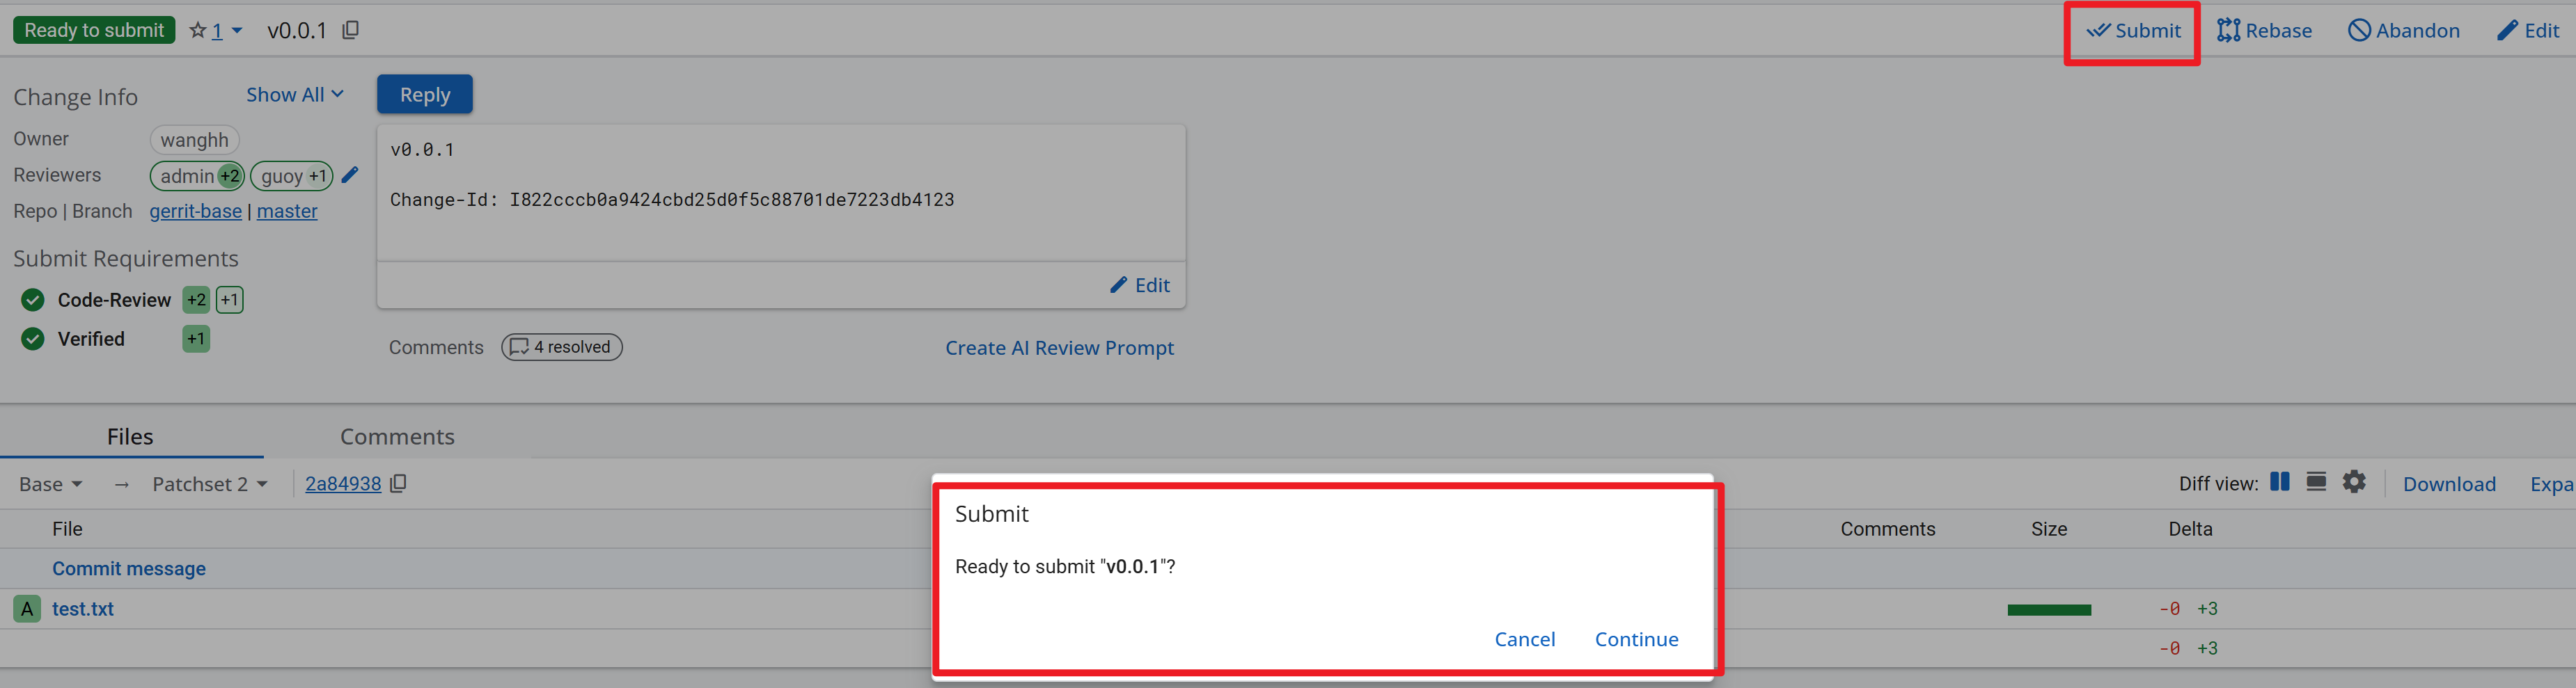The image size is (2576, 688).
Task: Open the test.txt file diff
Action: point(83,609)
